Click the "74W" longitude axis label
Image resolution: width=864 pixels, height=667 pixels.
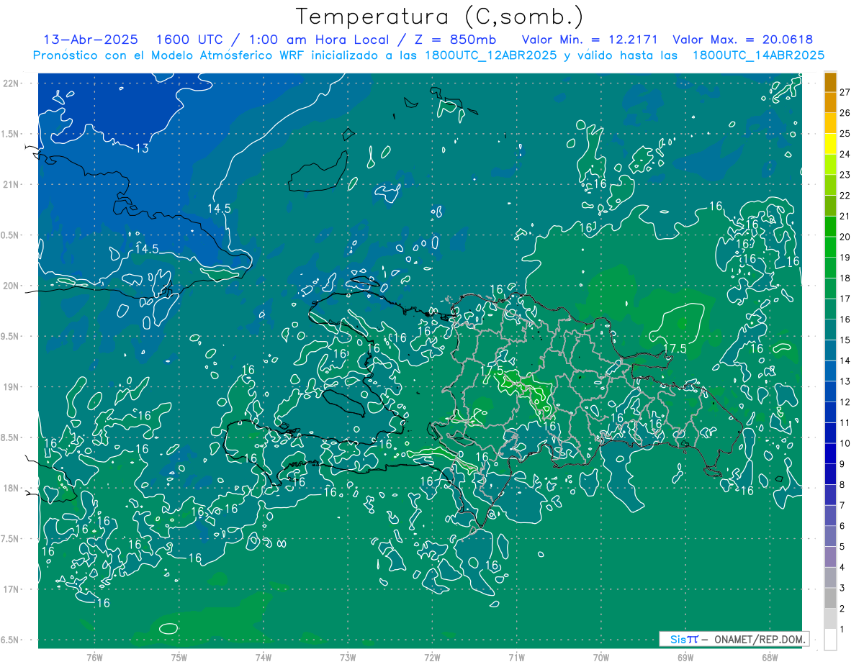(264, 657)
